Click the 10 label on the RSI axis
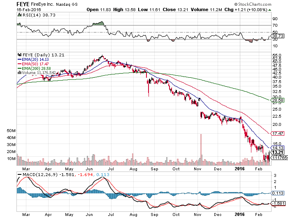 [275, 46]
